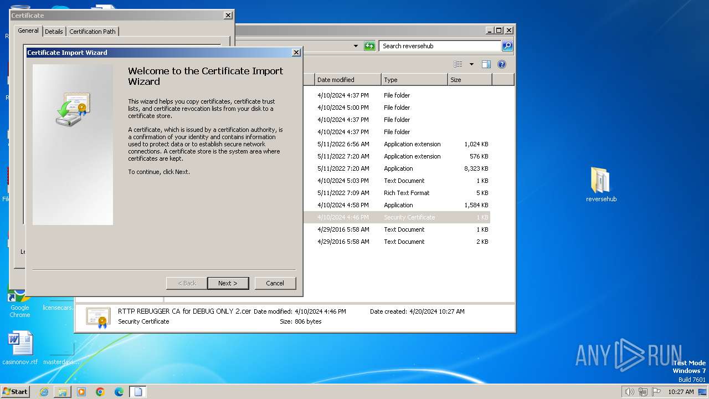Expand the view options dropdown arrow
This screenshot has width=709, height=399.
[471, 64]
